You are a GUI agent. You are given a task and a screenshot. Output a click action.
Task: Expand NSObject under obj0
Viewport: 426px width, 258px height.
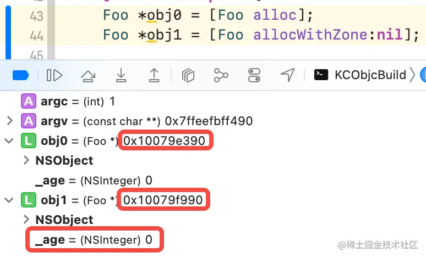pyautogui.click(x=26, y=161)
